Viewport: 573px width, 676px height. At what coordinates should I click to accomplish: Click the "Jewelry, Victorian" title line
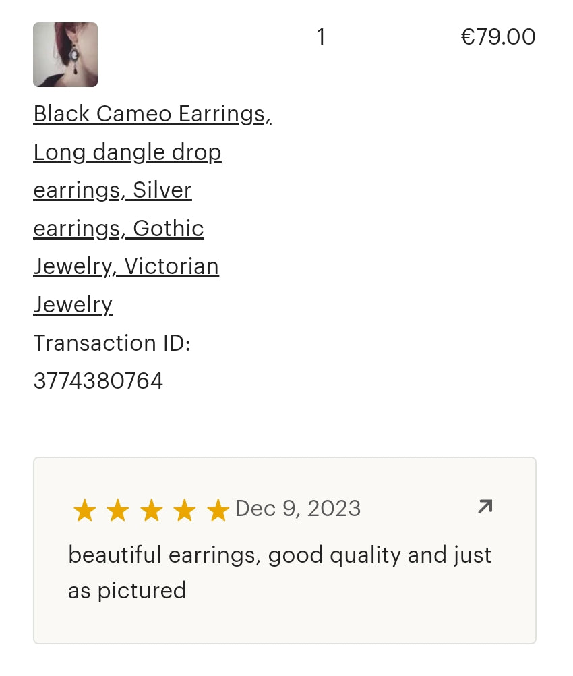point(126,266)
